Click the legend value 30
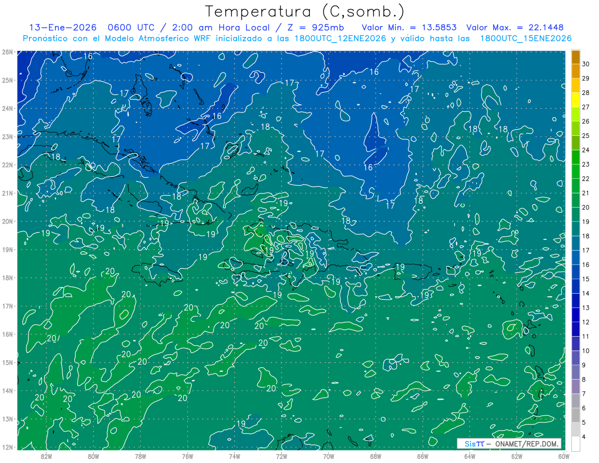The width and height of the screenshot is (599, 463). [x=586, y=64]
